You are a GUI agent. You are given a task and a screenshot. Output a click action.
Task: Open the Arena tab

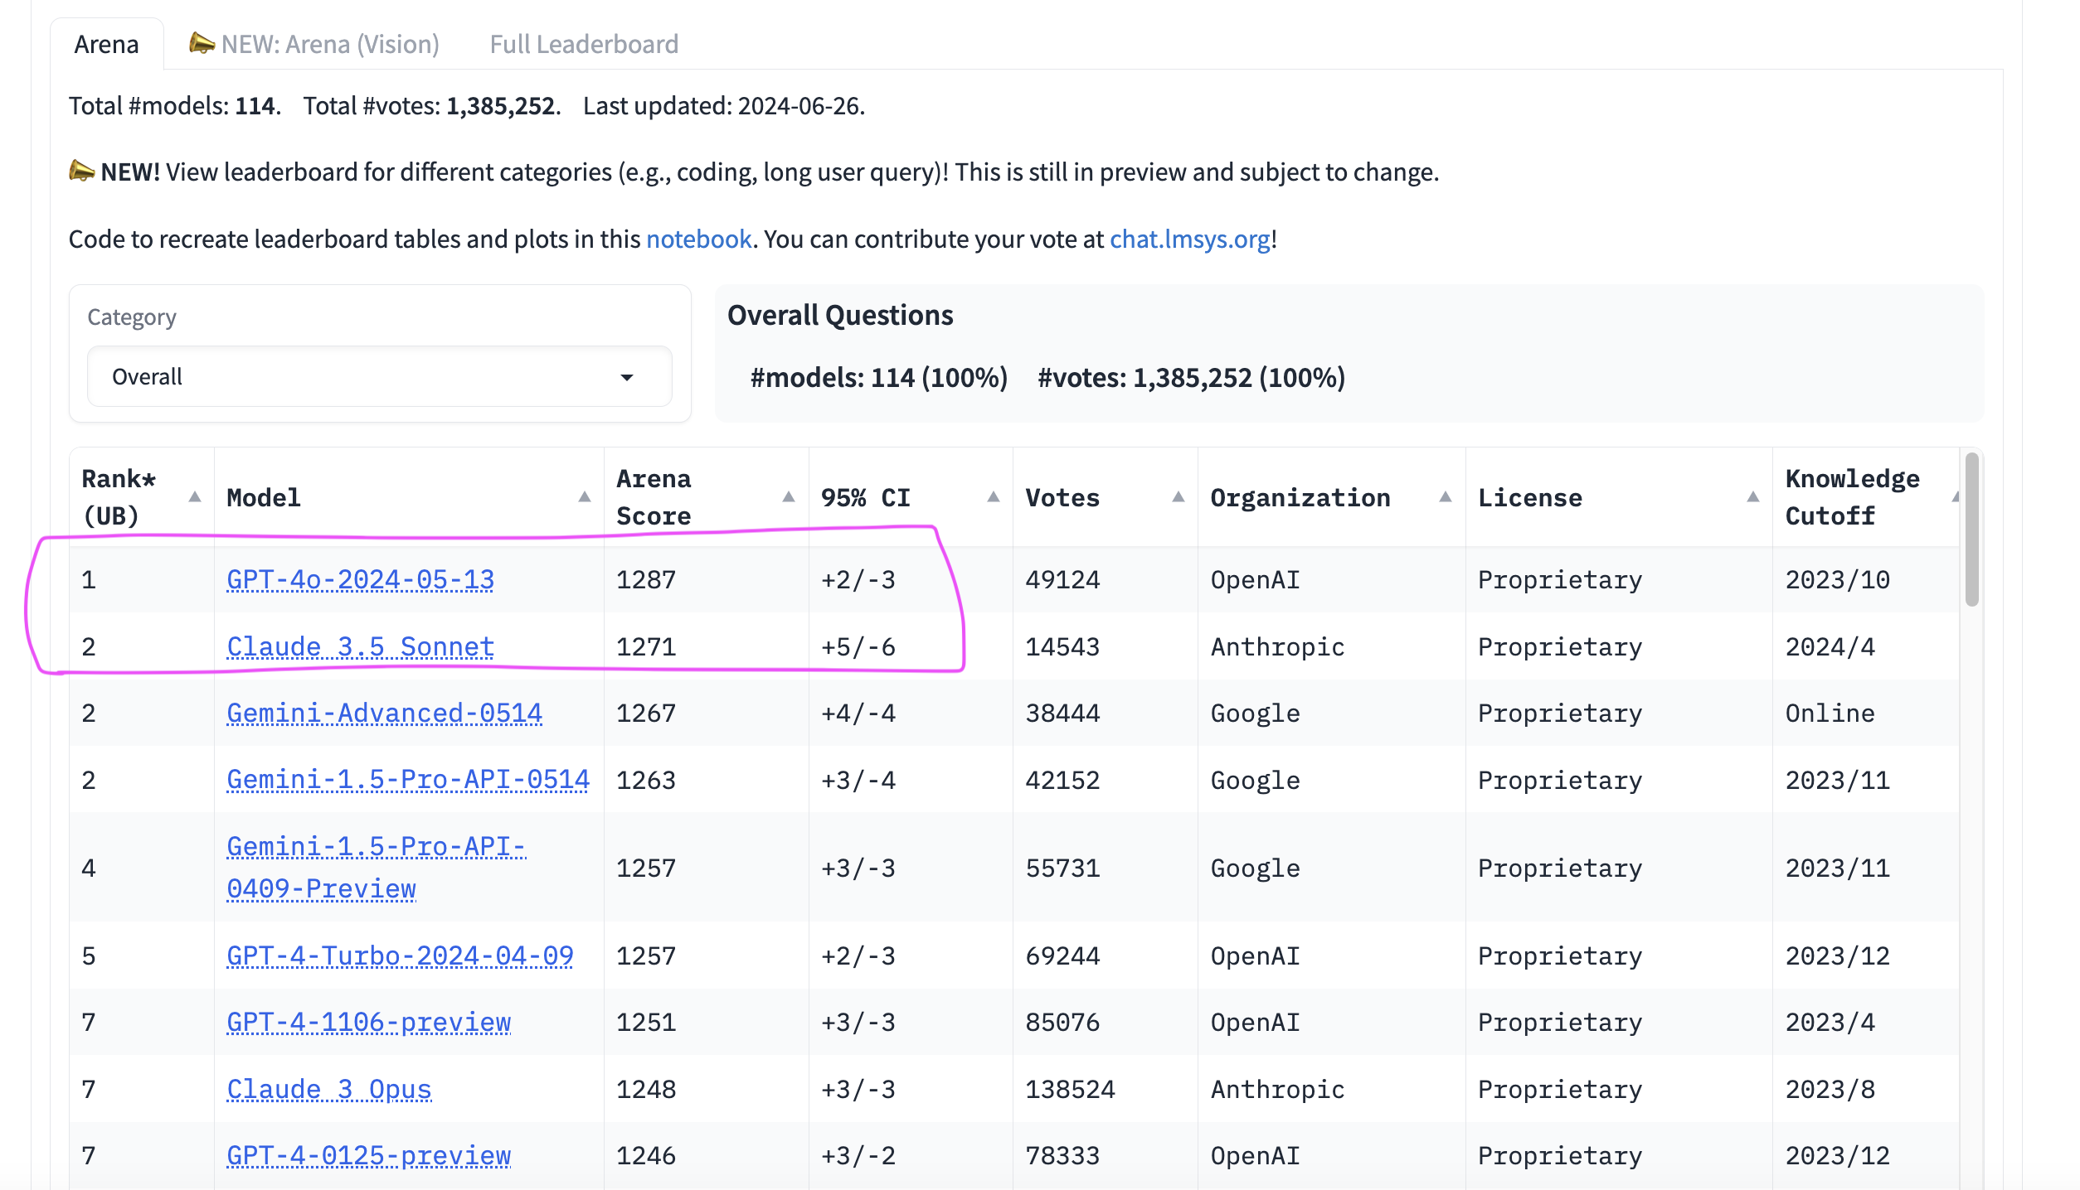[106, 44]
